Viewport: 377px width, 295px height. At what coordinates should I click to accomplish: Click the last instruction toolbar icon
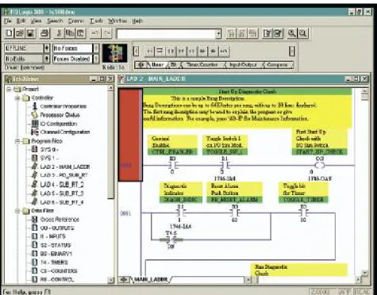click(x=224, y=51)
